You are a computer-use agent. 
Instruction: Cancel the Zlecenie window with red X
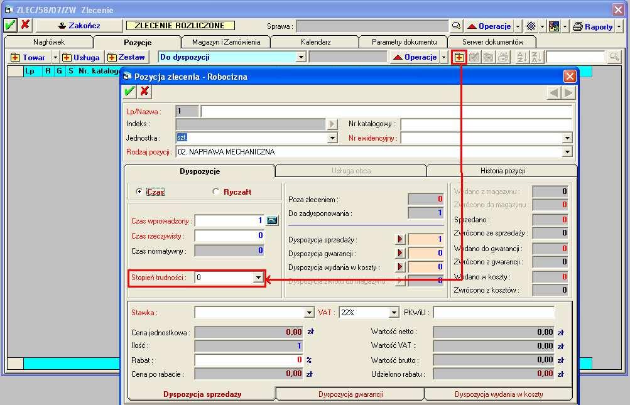(x=25, y=25)
